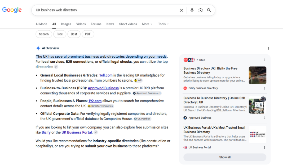Click the highlighted sentence 'The UK has several prominent'
The height and width of the screenshot is (166, 283).
click(101, 57)
